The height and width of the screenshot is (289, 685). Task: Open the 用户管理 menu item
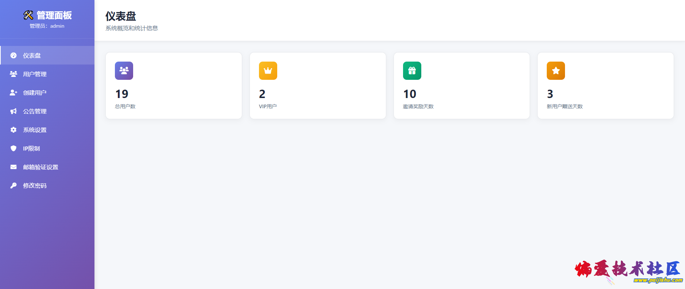[35, 74]
